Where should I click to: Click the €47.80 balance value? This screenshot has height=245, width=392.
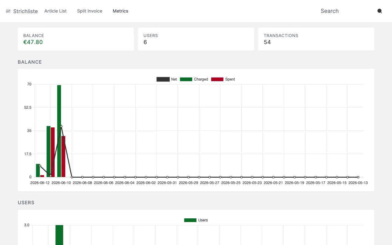point(33,42)
